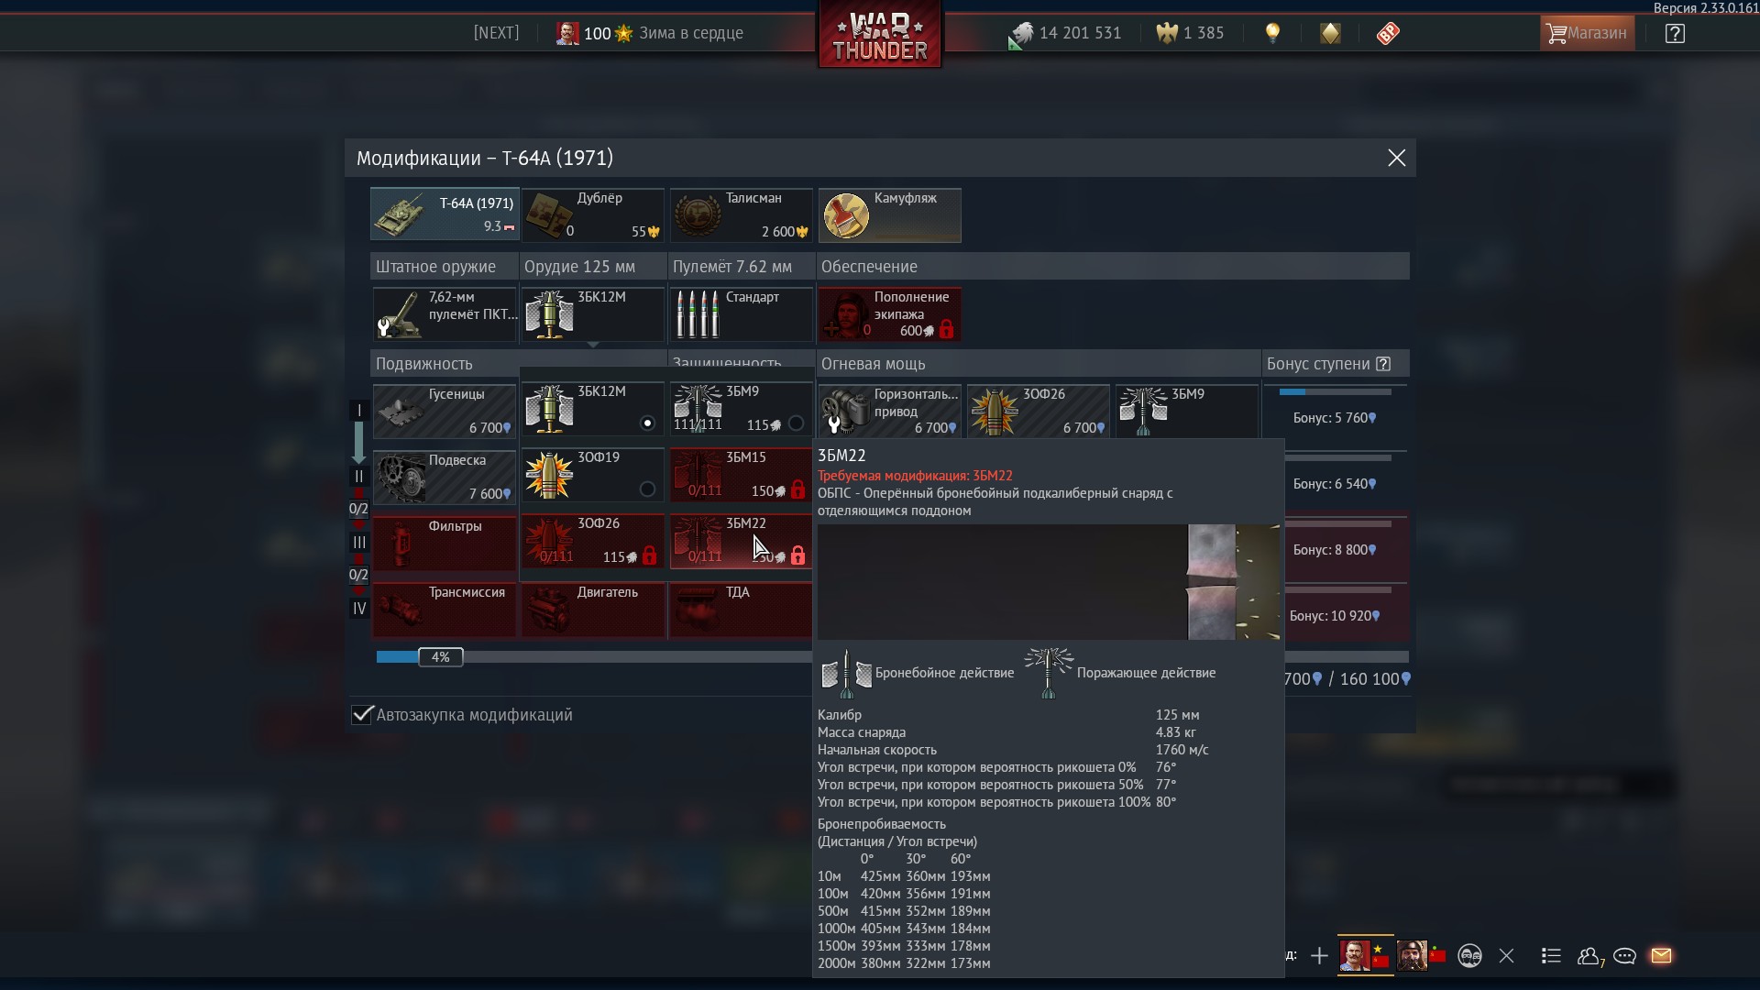The width and height of the screenshot is (1760, 990).
Task: Select the Т-64А (1971) vehicle card
Action: [445, 214]
